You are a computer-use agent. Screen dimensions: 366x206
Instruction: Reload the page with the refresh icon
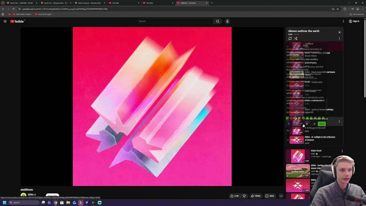pos(13,9)
